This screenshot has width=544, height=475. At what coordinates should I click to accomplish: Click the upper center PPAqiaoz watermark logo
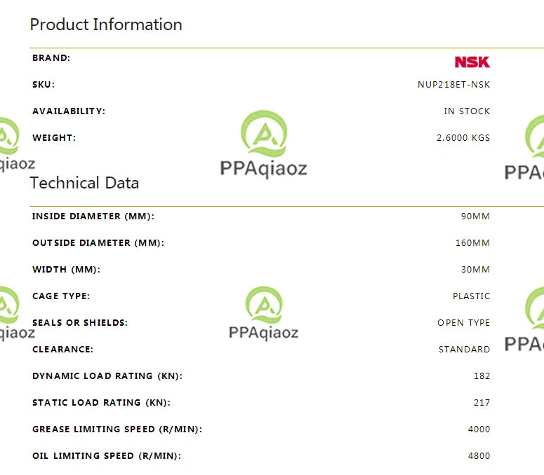264,144
